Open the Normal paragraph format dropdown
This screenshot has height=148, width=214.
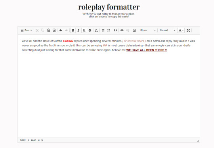click(167, 30)
